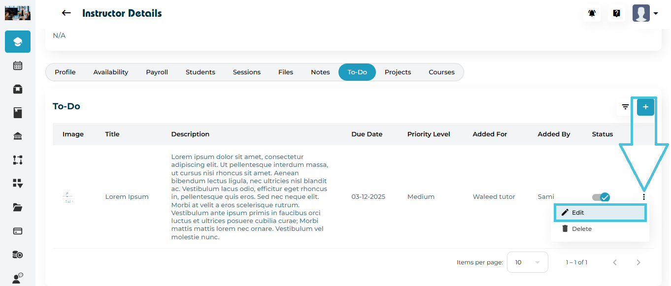Click the plus button to add To-Do
671x286 pixels.
click(x=645, y=107)
